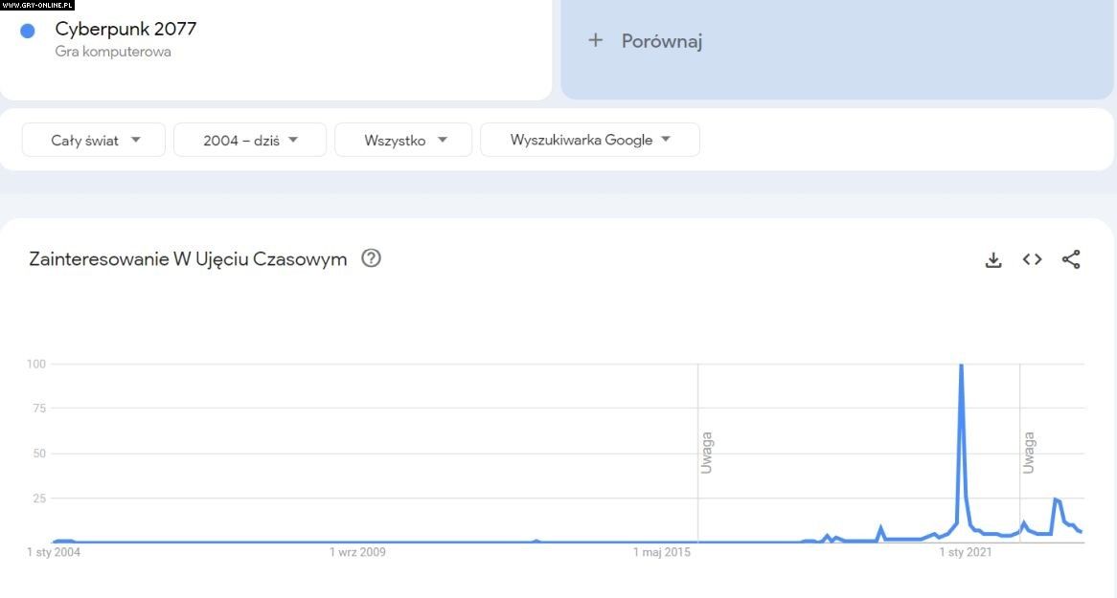Open the help icon beside chart title
Screen dimensions: 1117x598
coord(371,258)
